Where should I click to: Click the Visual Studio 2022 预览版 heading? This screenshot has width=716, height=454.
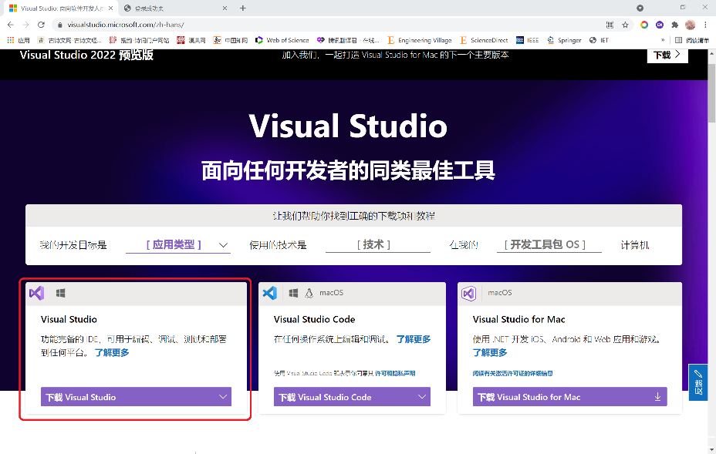86,55
